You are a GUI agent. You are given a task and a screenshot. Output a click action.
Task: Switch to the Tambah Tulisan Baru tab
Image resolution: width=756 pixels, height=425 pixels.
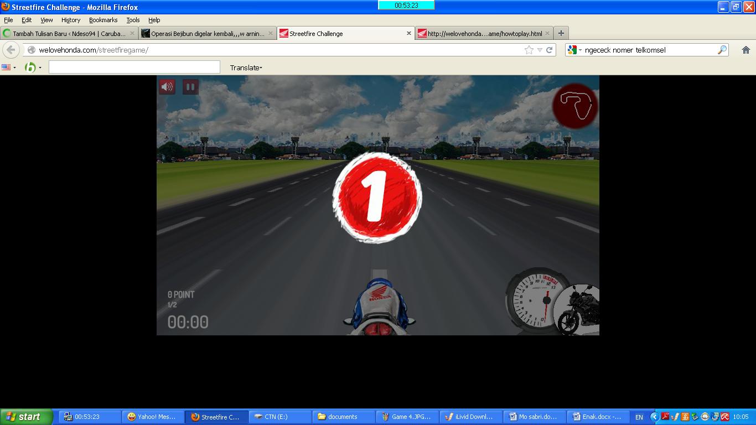(x=66, y=33)
